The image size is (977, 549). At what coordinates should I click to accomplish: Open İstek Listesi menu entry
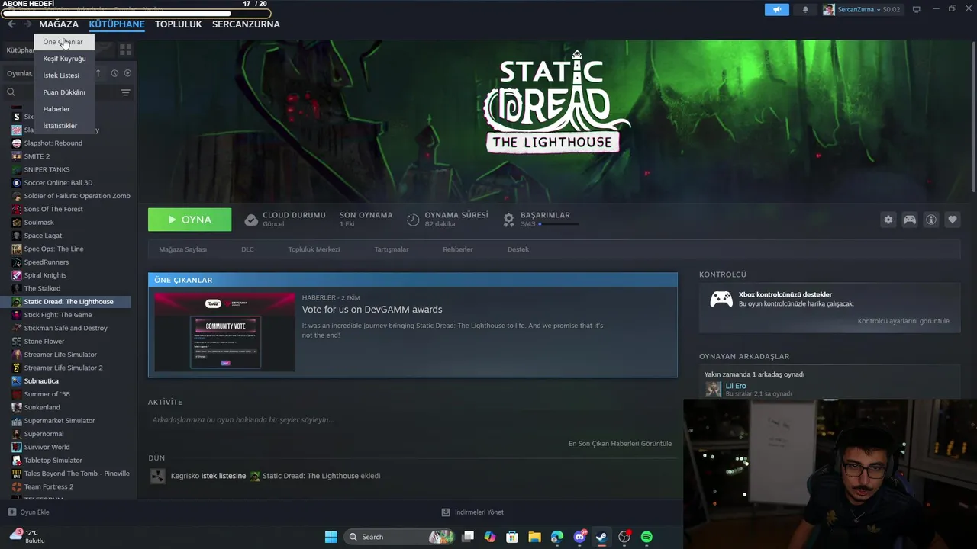[64, 75]
